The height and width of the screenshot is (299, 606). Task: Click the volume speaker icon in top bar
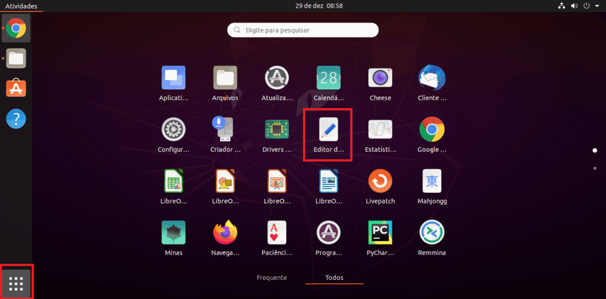pyautogui.click(x=574, y=6)
